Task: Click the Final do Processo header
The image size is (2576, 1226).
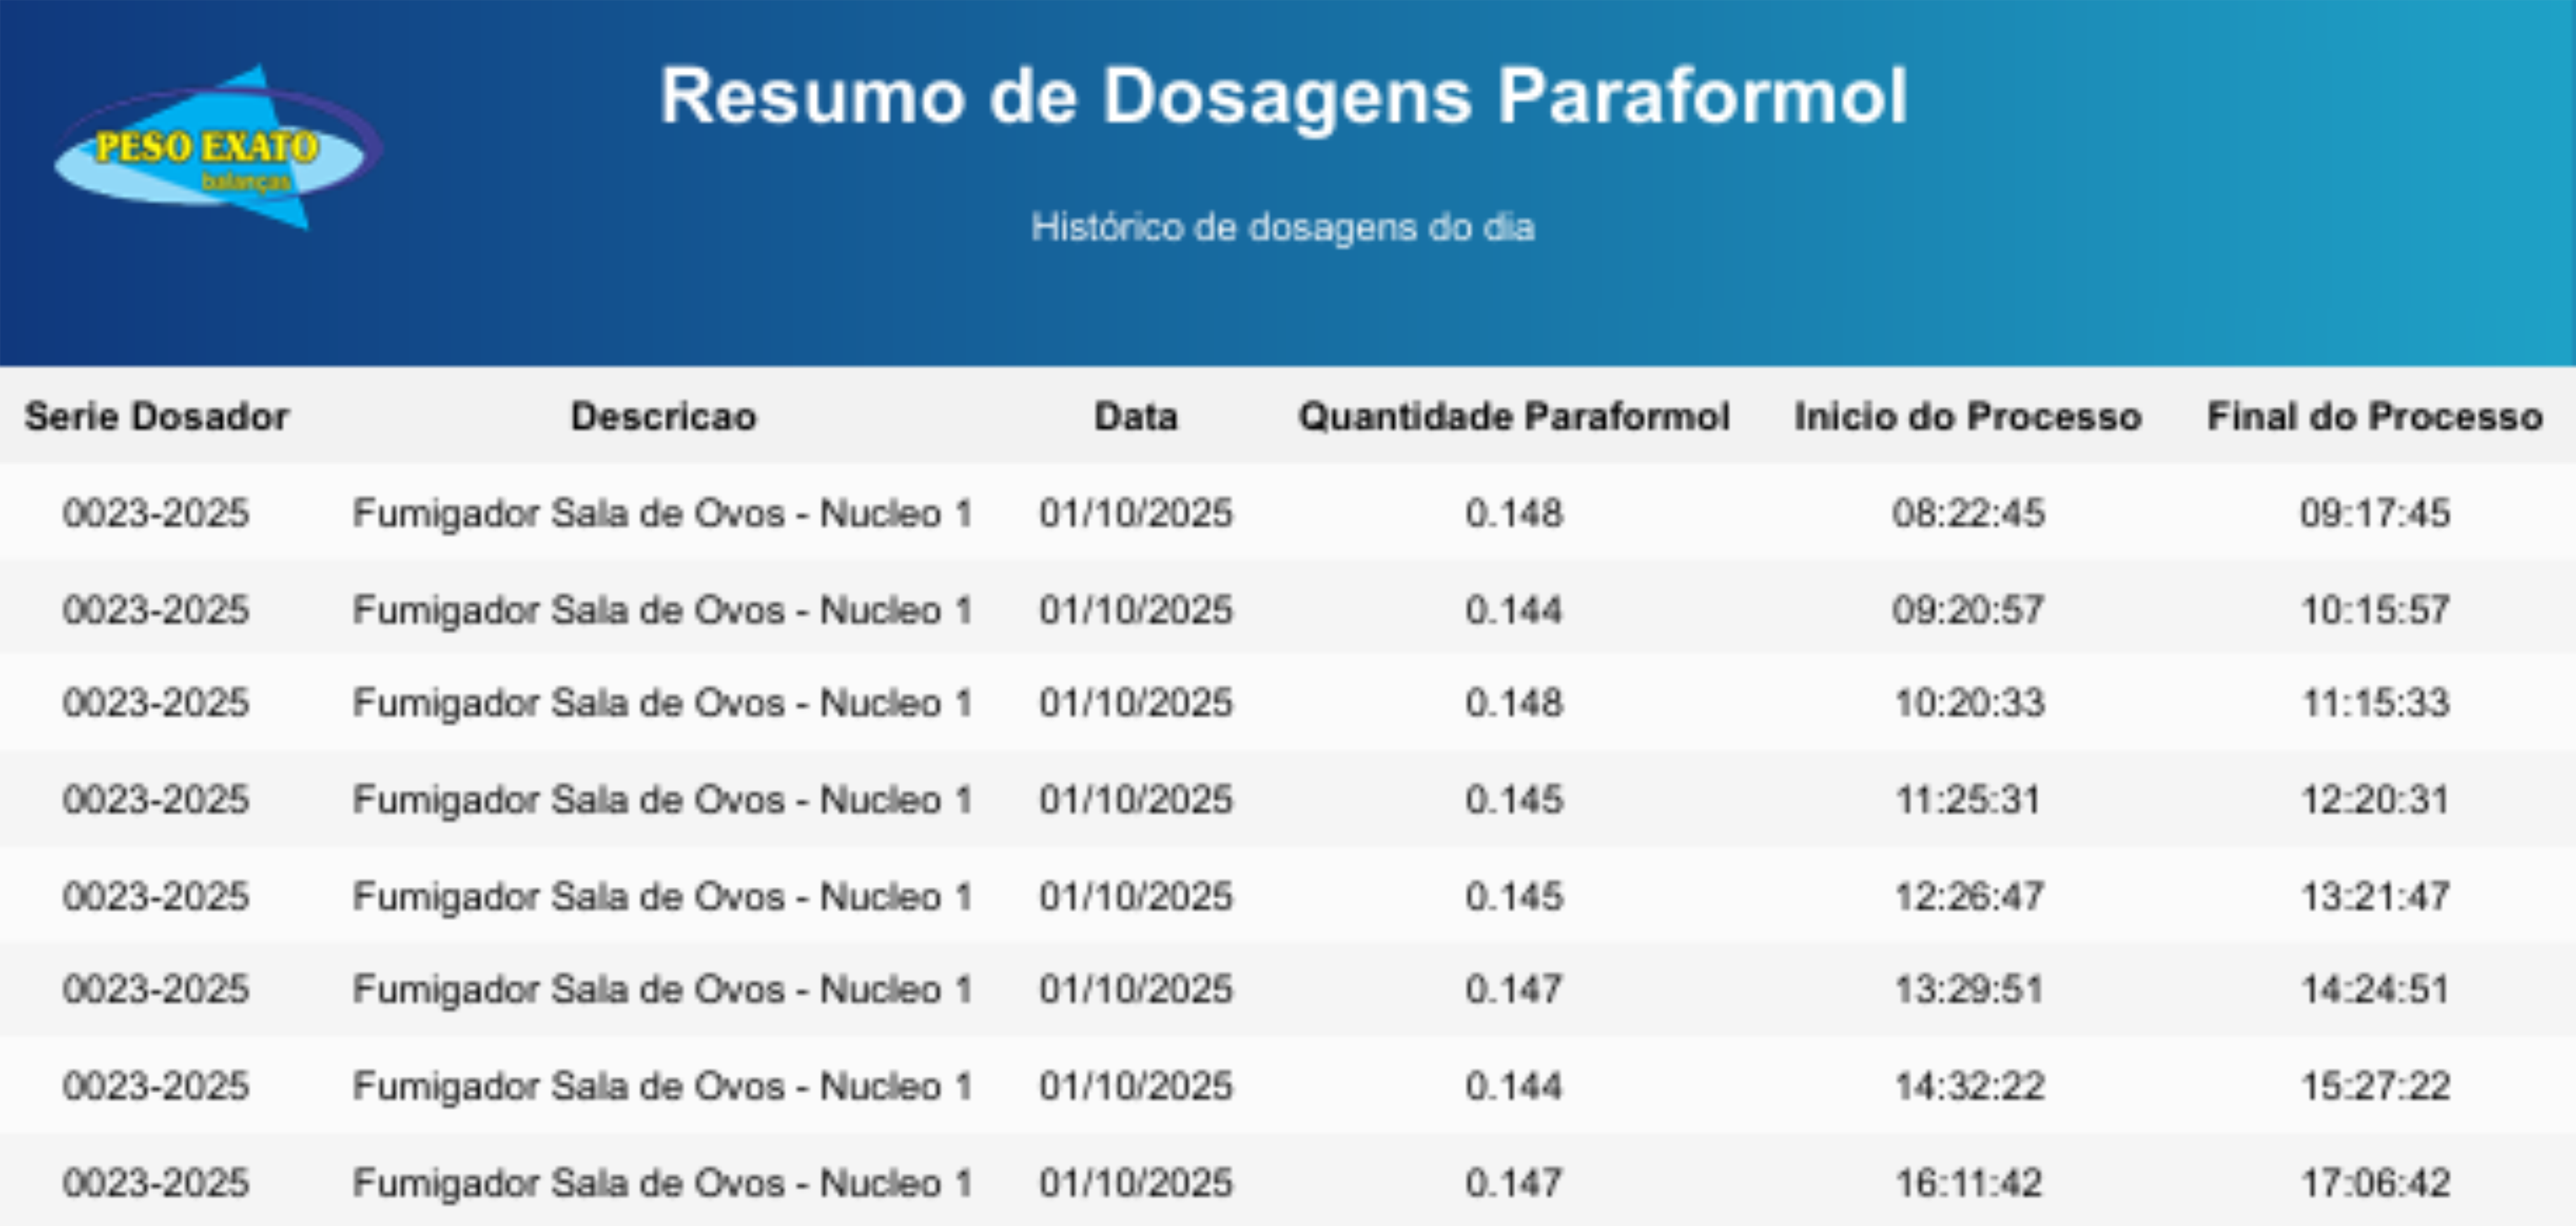Action: point(2374,416)
